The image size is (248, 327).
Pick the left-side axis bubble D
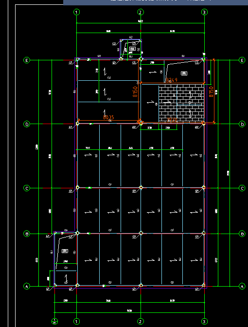tap(26, 124)
